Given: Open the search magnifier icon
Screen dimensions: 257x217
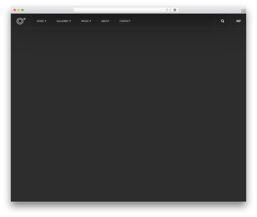Looking at the screenshot, I should (x=223, y=21).
